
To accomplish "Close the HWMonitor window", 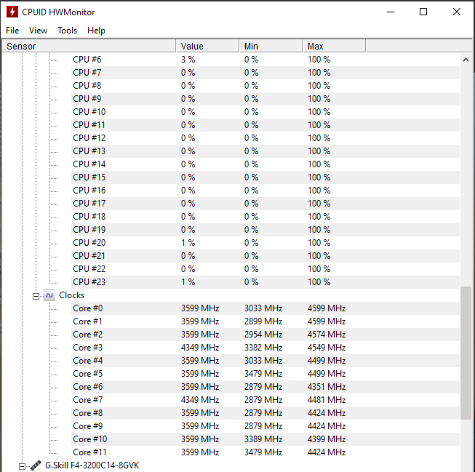I will pyautogui.click(x=457, y=12).
